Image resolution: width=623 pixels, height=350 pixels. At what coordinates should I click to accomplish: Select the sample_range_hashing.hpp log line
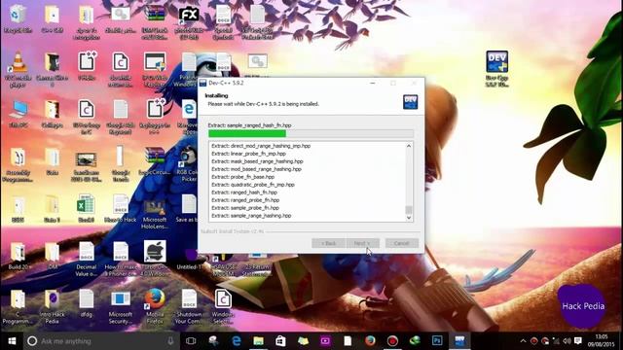coord(251,216)
